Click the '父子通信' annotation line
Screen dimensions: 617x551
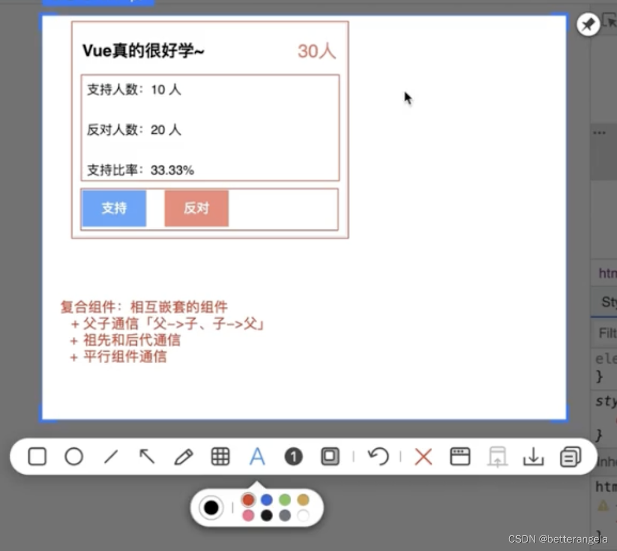pyautogui.click(x=167, y=324)
